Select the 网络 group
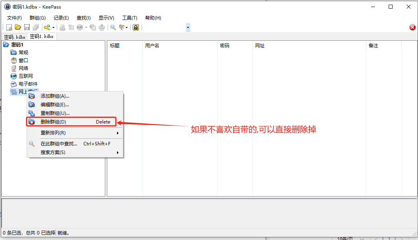This screenshot has height=240, width=418. coord(23,68)
